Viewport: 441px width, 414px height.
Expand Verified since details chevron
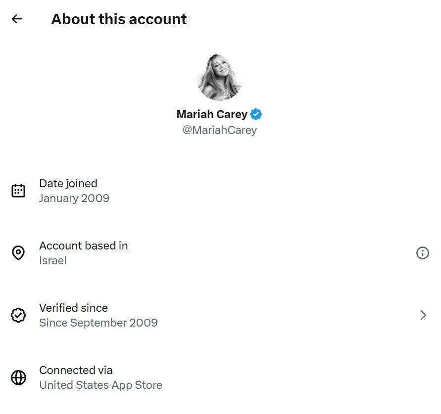point(423,315)
